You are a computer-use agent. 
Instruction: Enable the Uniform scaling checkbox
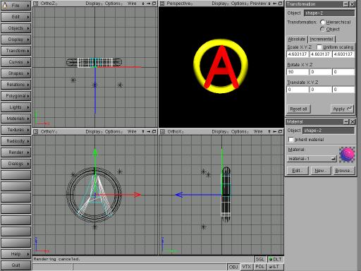(319, 47)
